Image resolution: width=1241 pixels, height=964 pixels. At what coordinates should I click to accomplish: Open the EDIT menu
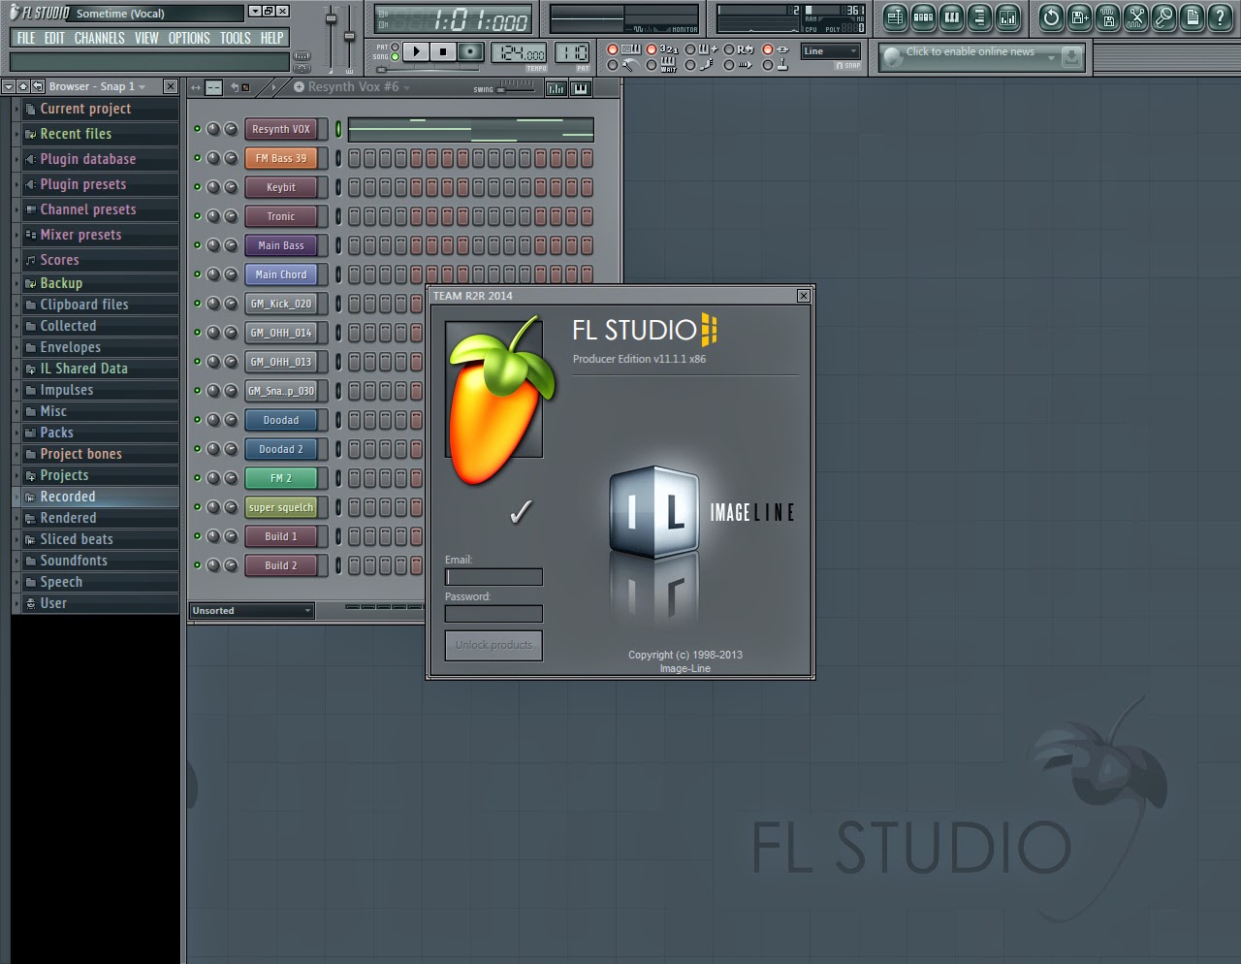coord(54,38)
